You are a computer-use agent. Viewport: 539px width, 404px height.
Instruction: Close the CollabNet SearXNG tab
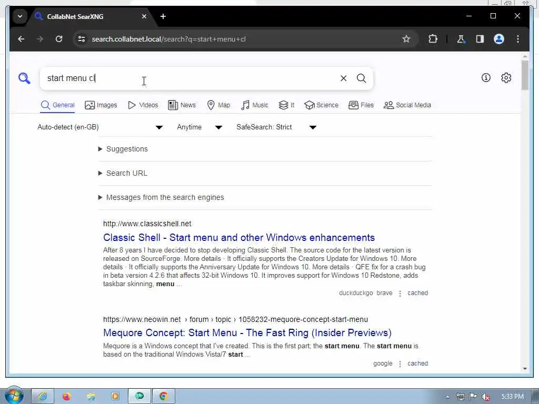pyautogui.click(x=144, y=16)
